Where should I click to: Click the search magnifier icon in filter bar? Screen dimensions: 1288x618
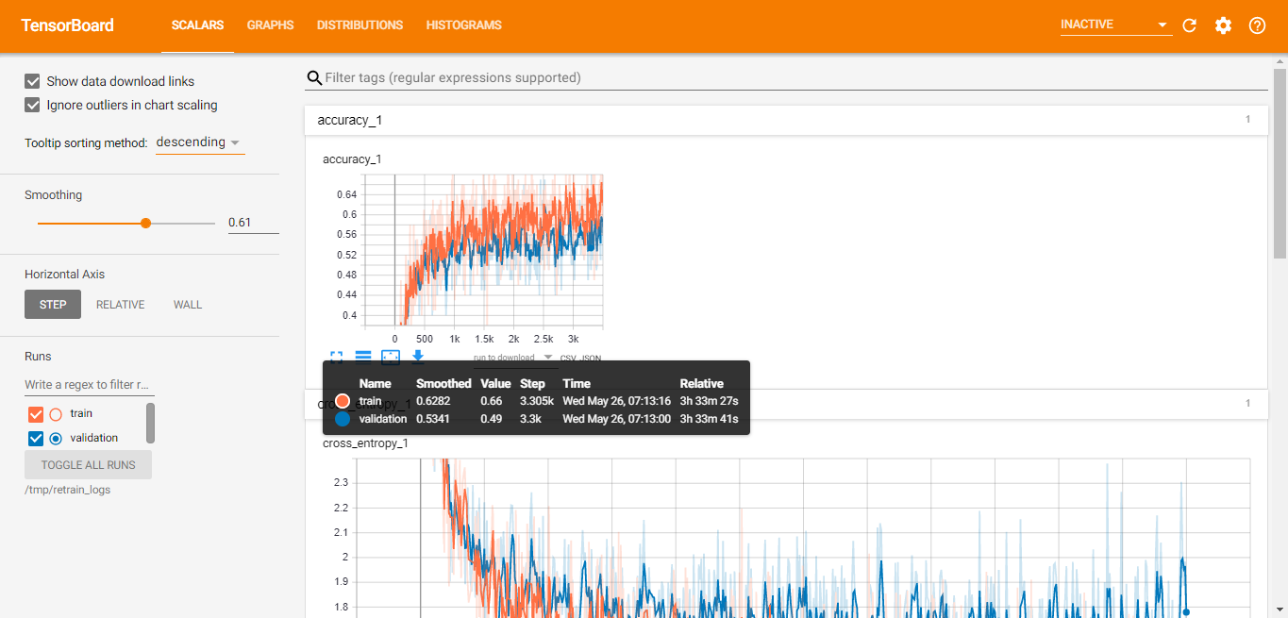[315, 77]
